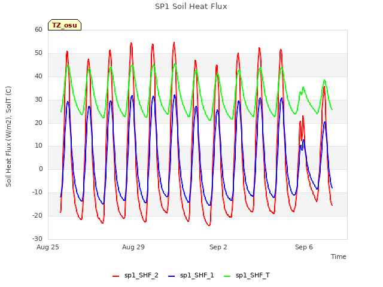Click the red sp1_SHF_2 legend swatch

(115, 276)
